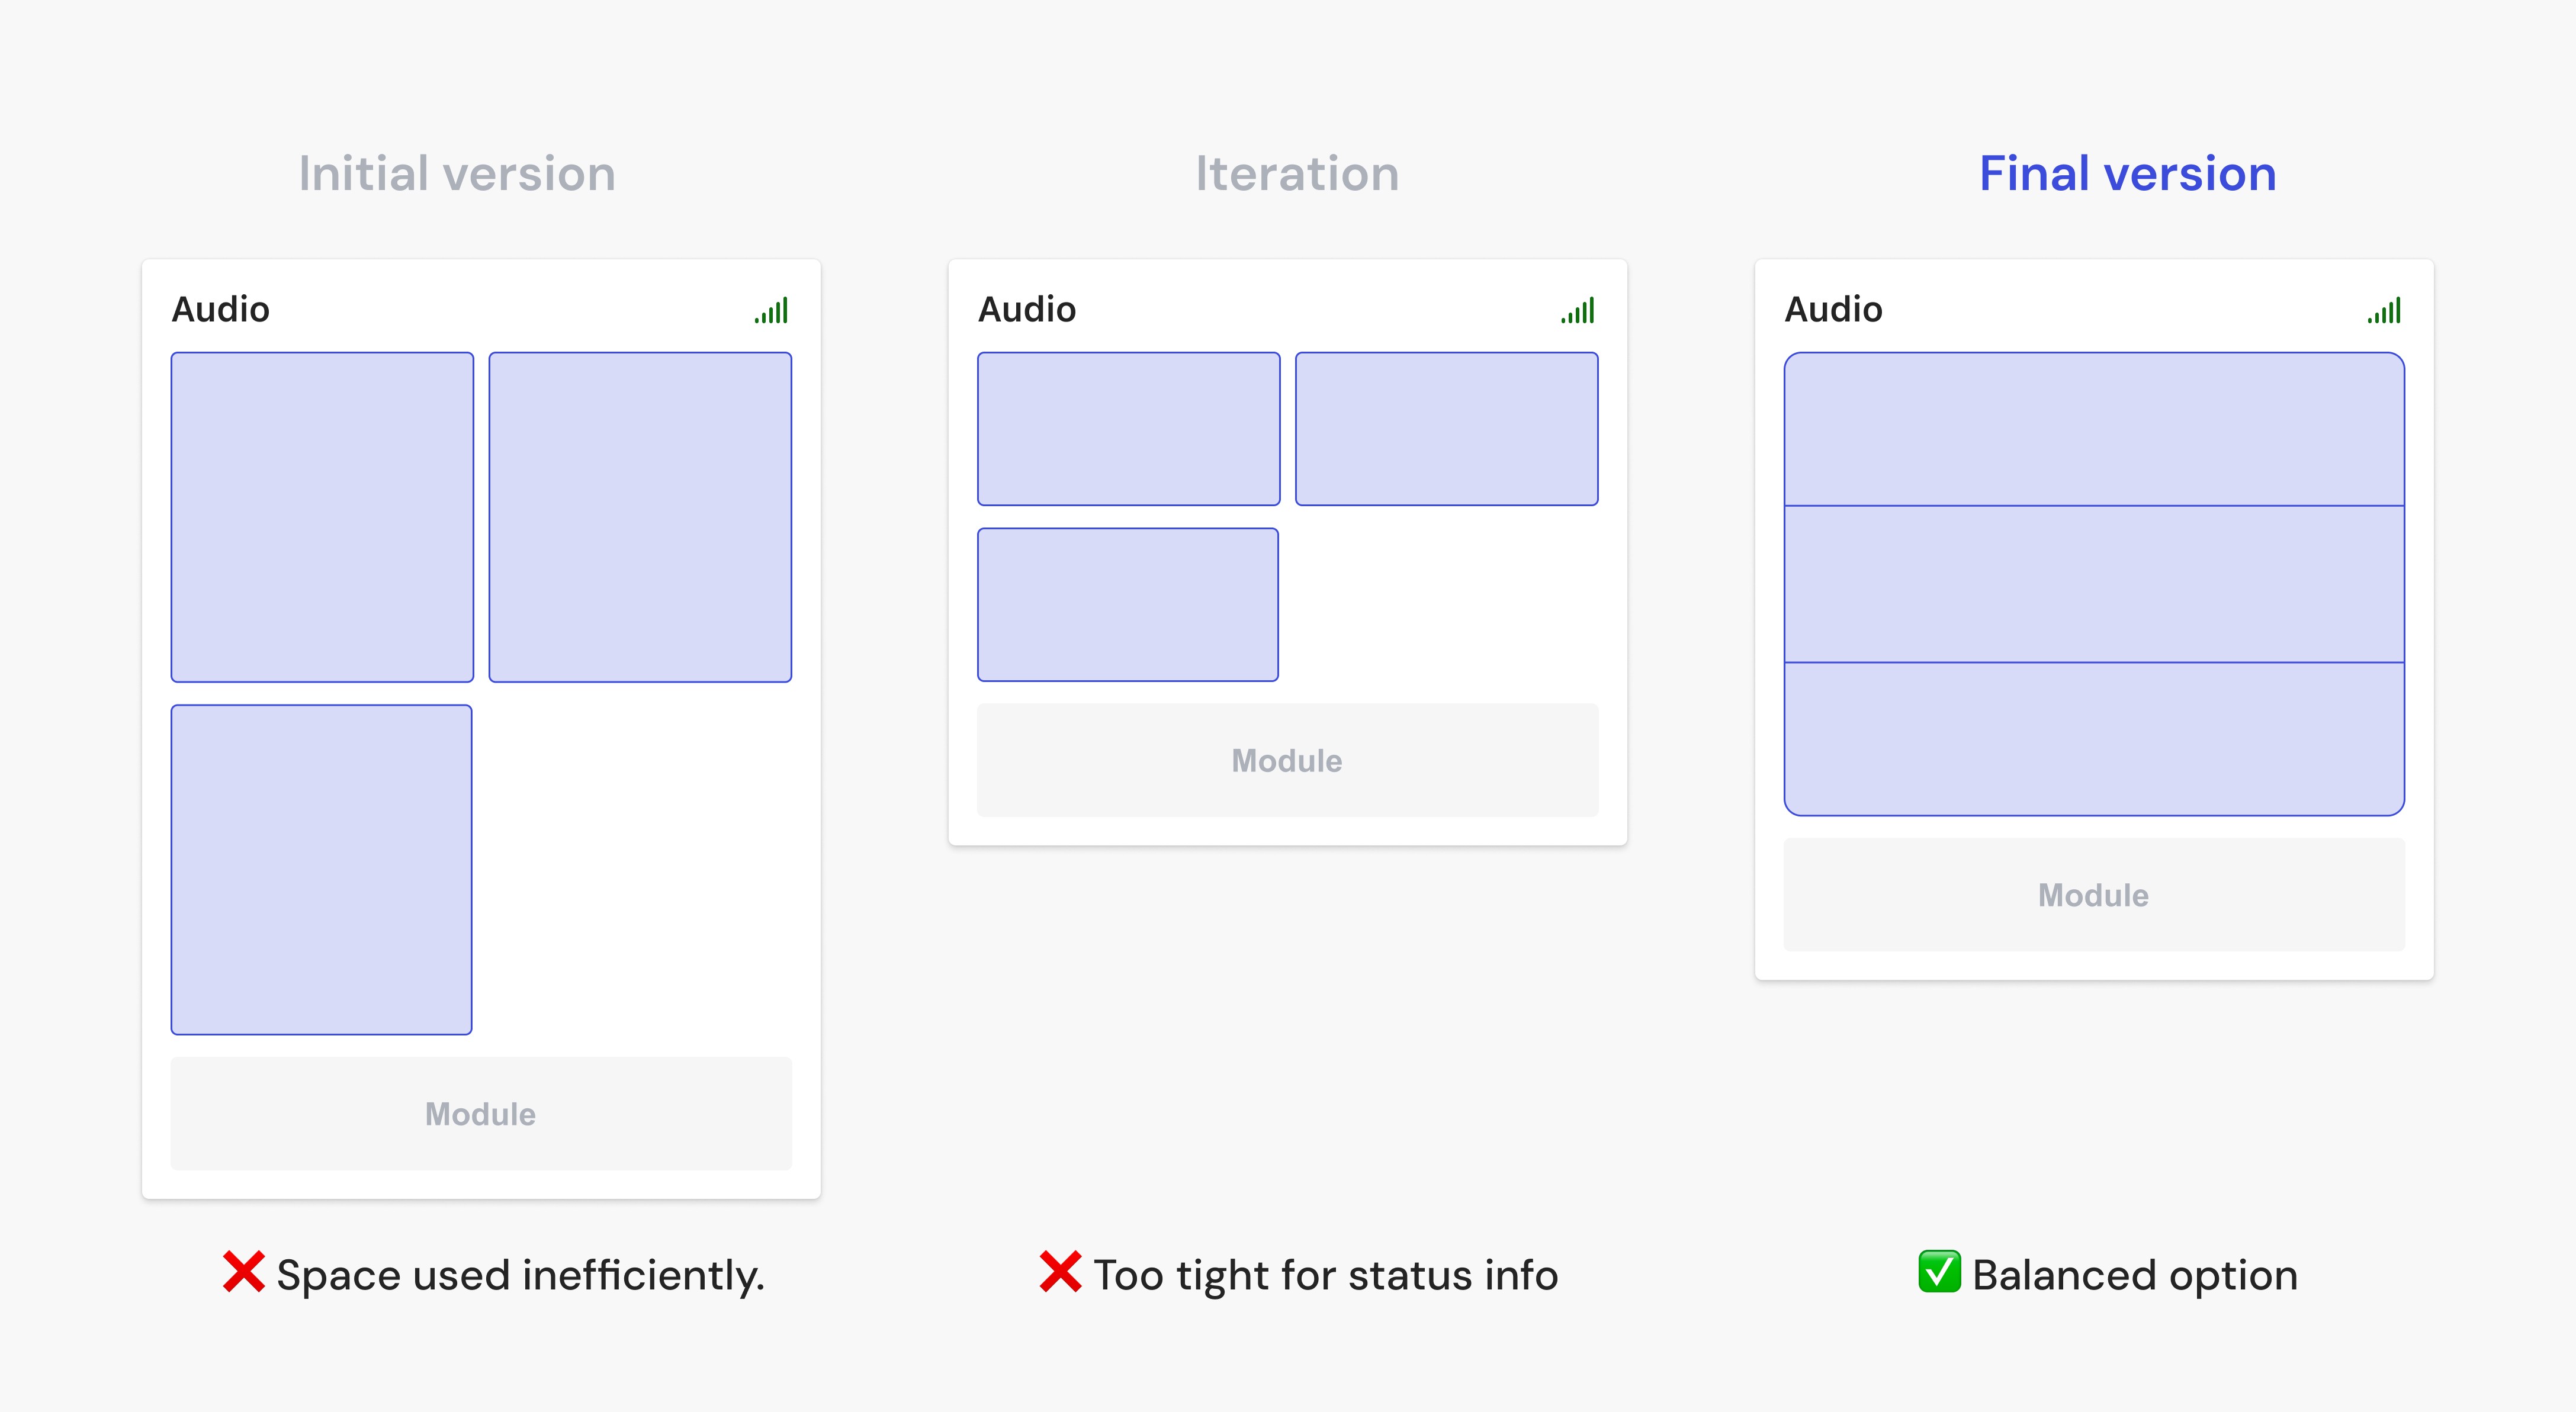Click bottom-left tile in Initial version card
This screenshot has width=2576, height=1412.
[321, 869]
